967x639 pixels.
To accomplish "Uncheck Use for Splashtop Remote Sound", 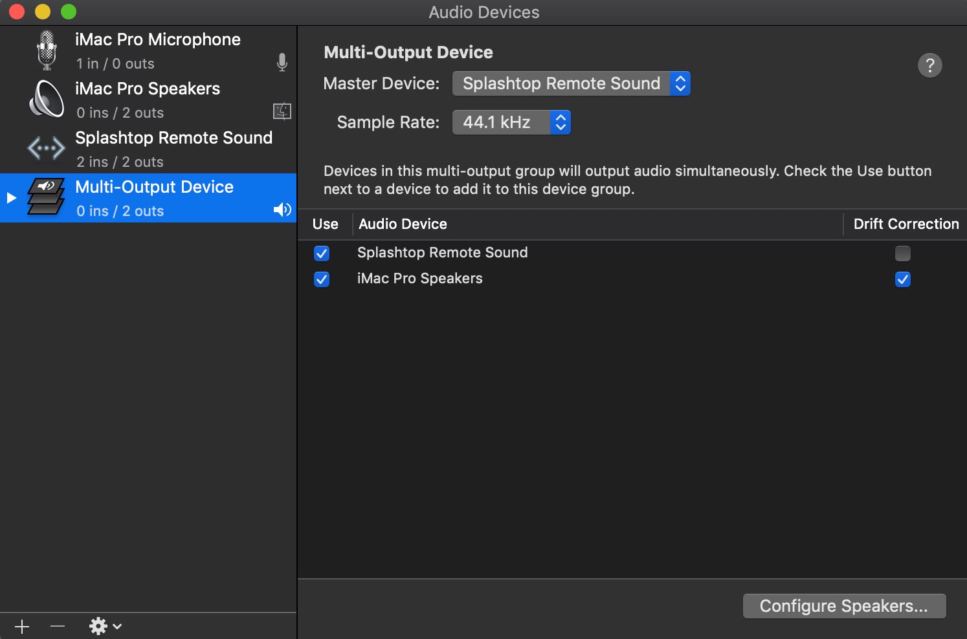I will (322, 254).
